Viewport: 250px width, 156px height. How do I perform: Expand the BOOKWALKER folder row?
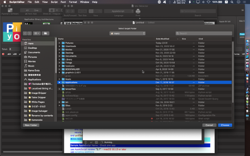click(60, 69)
